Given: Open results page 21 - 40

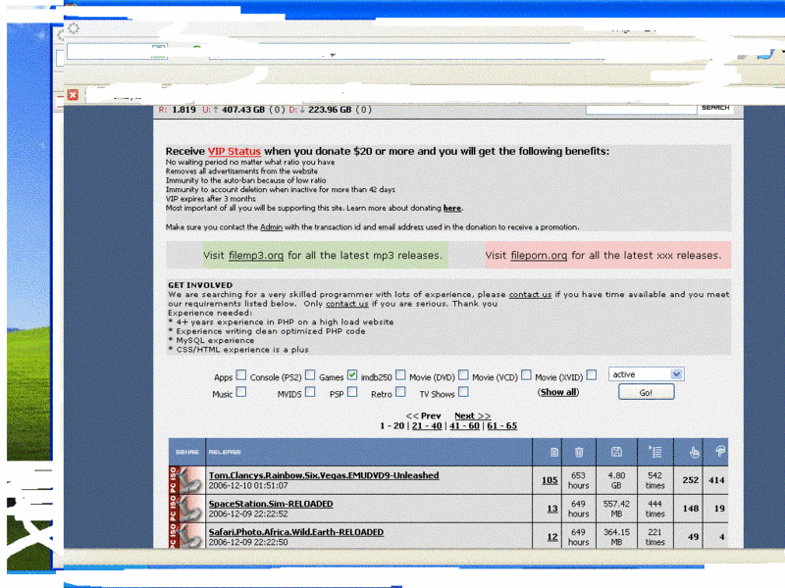Looking at the screenshot, I should point(427,426).
